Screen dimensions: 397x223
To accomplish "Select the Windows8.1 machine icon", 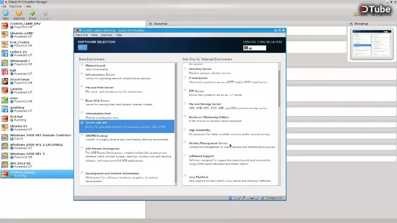I will coord(5,63).
